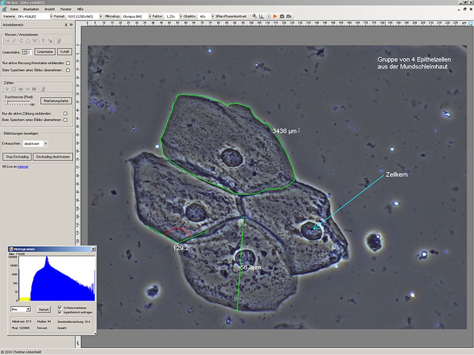Viewport: 474px width, 355px height.
Task: Expand the Objektiv 40x dropdown
Action: click(x=212, y=16)
